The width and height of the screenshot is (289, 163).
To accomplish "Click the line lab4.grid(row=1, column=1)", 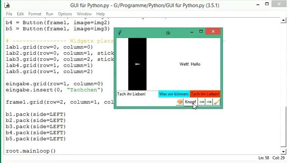I will (49, 65).
